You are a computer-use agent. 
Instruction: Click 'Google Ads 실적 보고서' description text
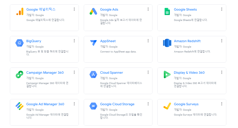coord(121,21)
